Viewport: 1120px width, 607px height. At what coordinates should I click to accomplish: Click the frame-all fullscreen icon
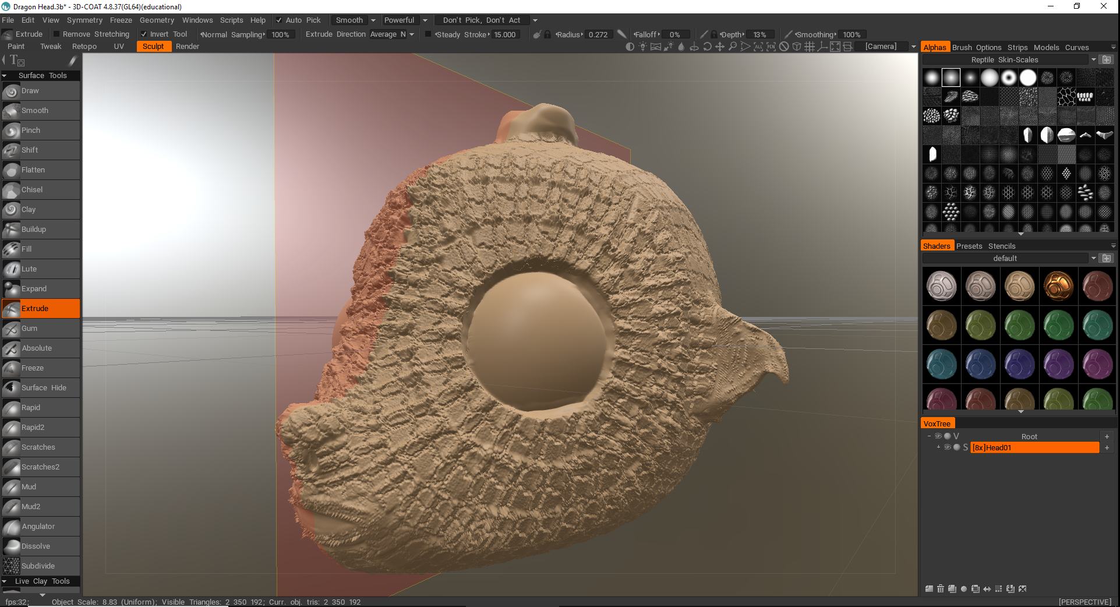click(835, 47)
